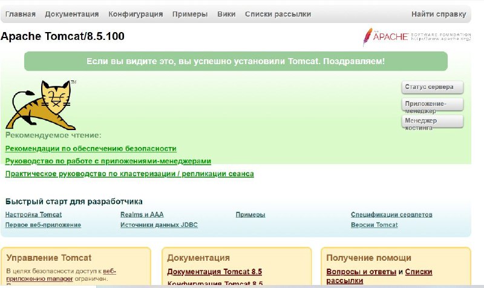Open the Вики navigation item
This screenshot has height=288, width=484.
pyautogui.click(x=226, y=14)
